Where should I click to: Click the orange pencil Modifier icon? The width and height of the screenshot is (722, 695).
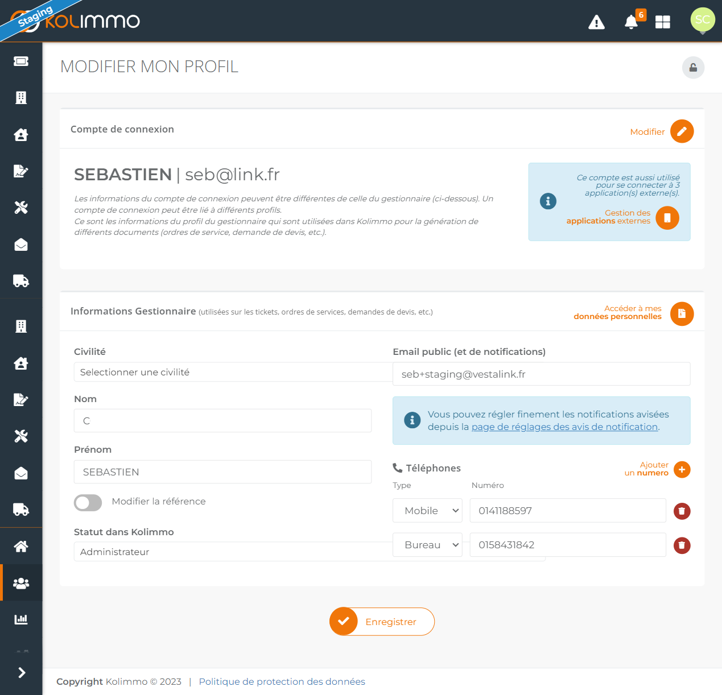point(682,131)
